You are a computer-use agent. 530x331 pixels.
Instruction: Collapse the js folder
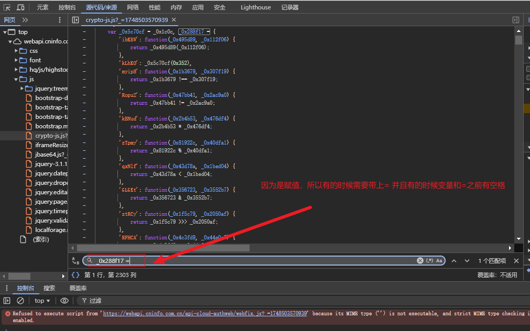(16, 80)
